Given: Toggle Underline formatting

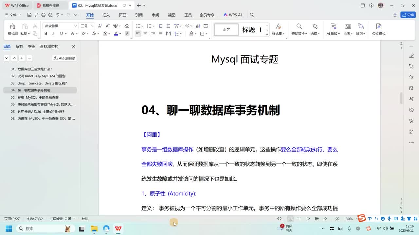Looking at the screenshot, I should (x=61, y=34).
